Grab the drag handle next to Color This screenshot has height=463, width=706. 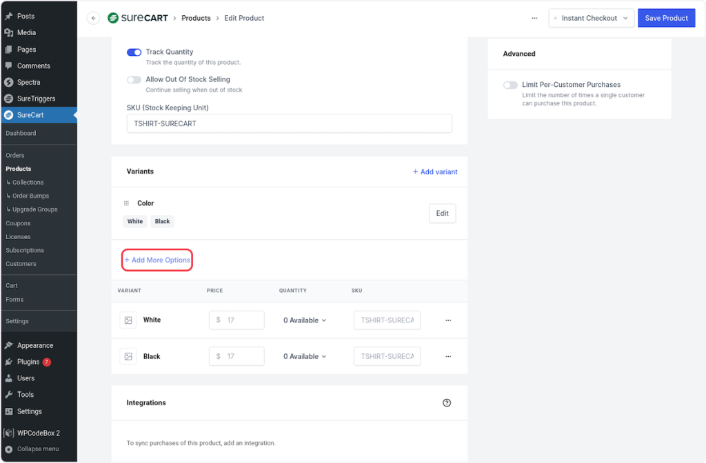[x=126, y=203]
